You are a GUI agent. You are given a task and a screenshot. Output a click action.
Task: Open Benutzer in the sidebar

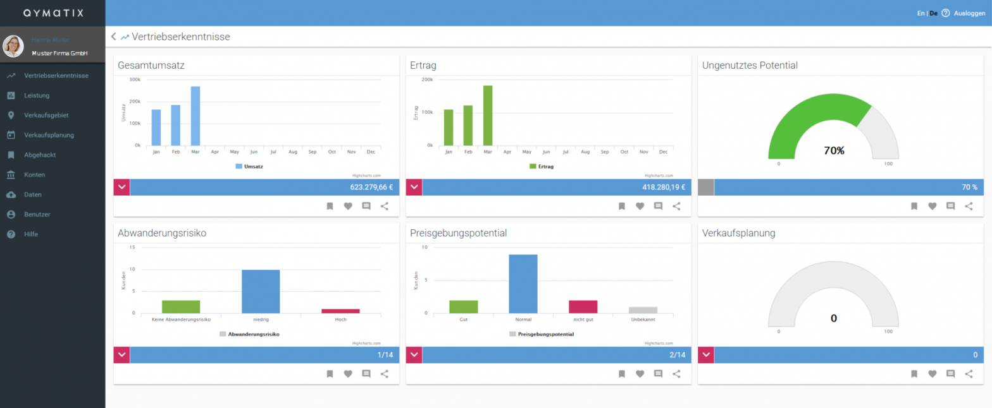53,214
